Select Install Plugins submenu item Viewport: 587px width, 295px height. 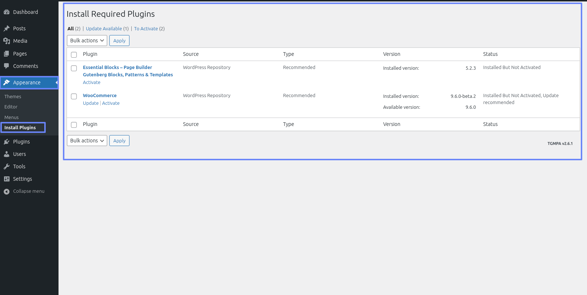20,127
